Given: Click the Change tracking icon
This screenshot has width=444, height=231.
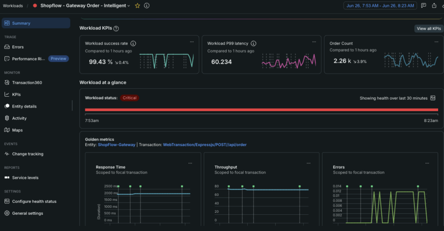Looking at the screenshot, I should pos(7,154).
